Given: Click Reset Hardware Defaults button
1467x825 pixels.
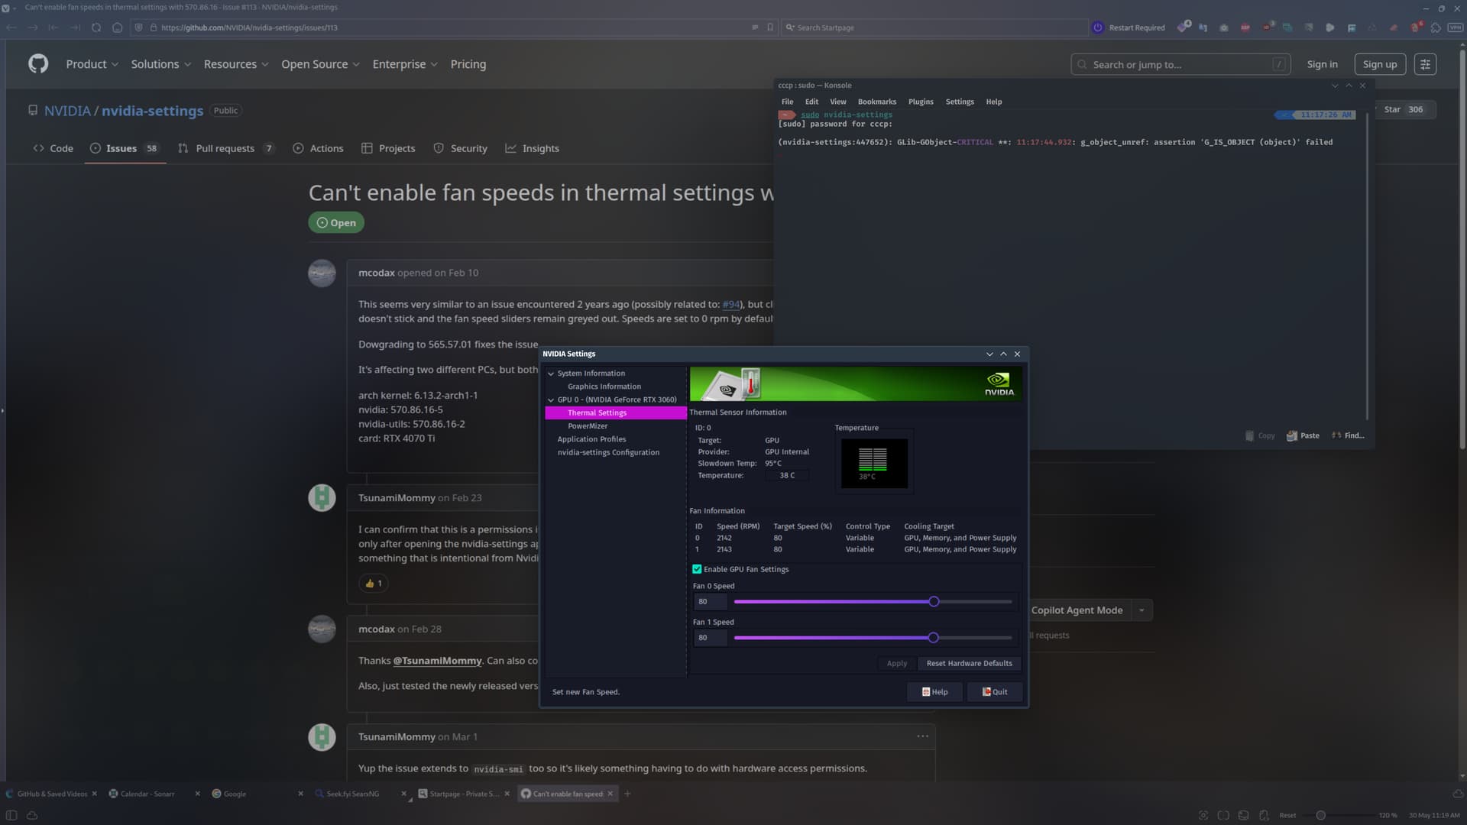Looking at the screenshot, I should point(969,663).
